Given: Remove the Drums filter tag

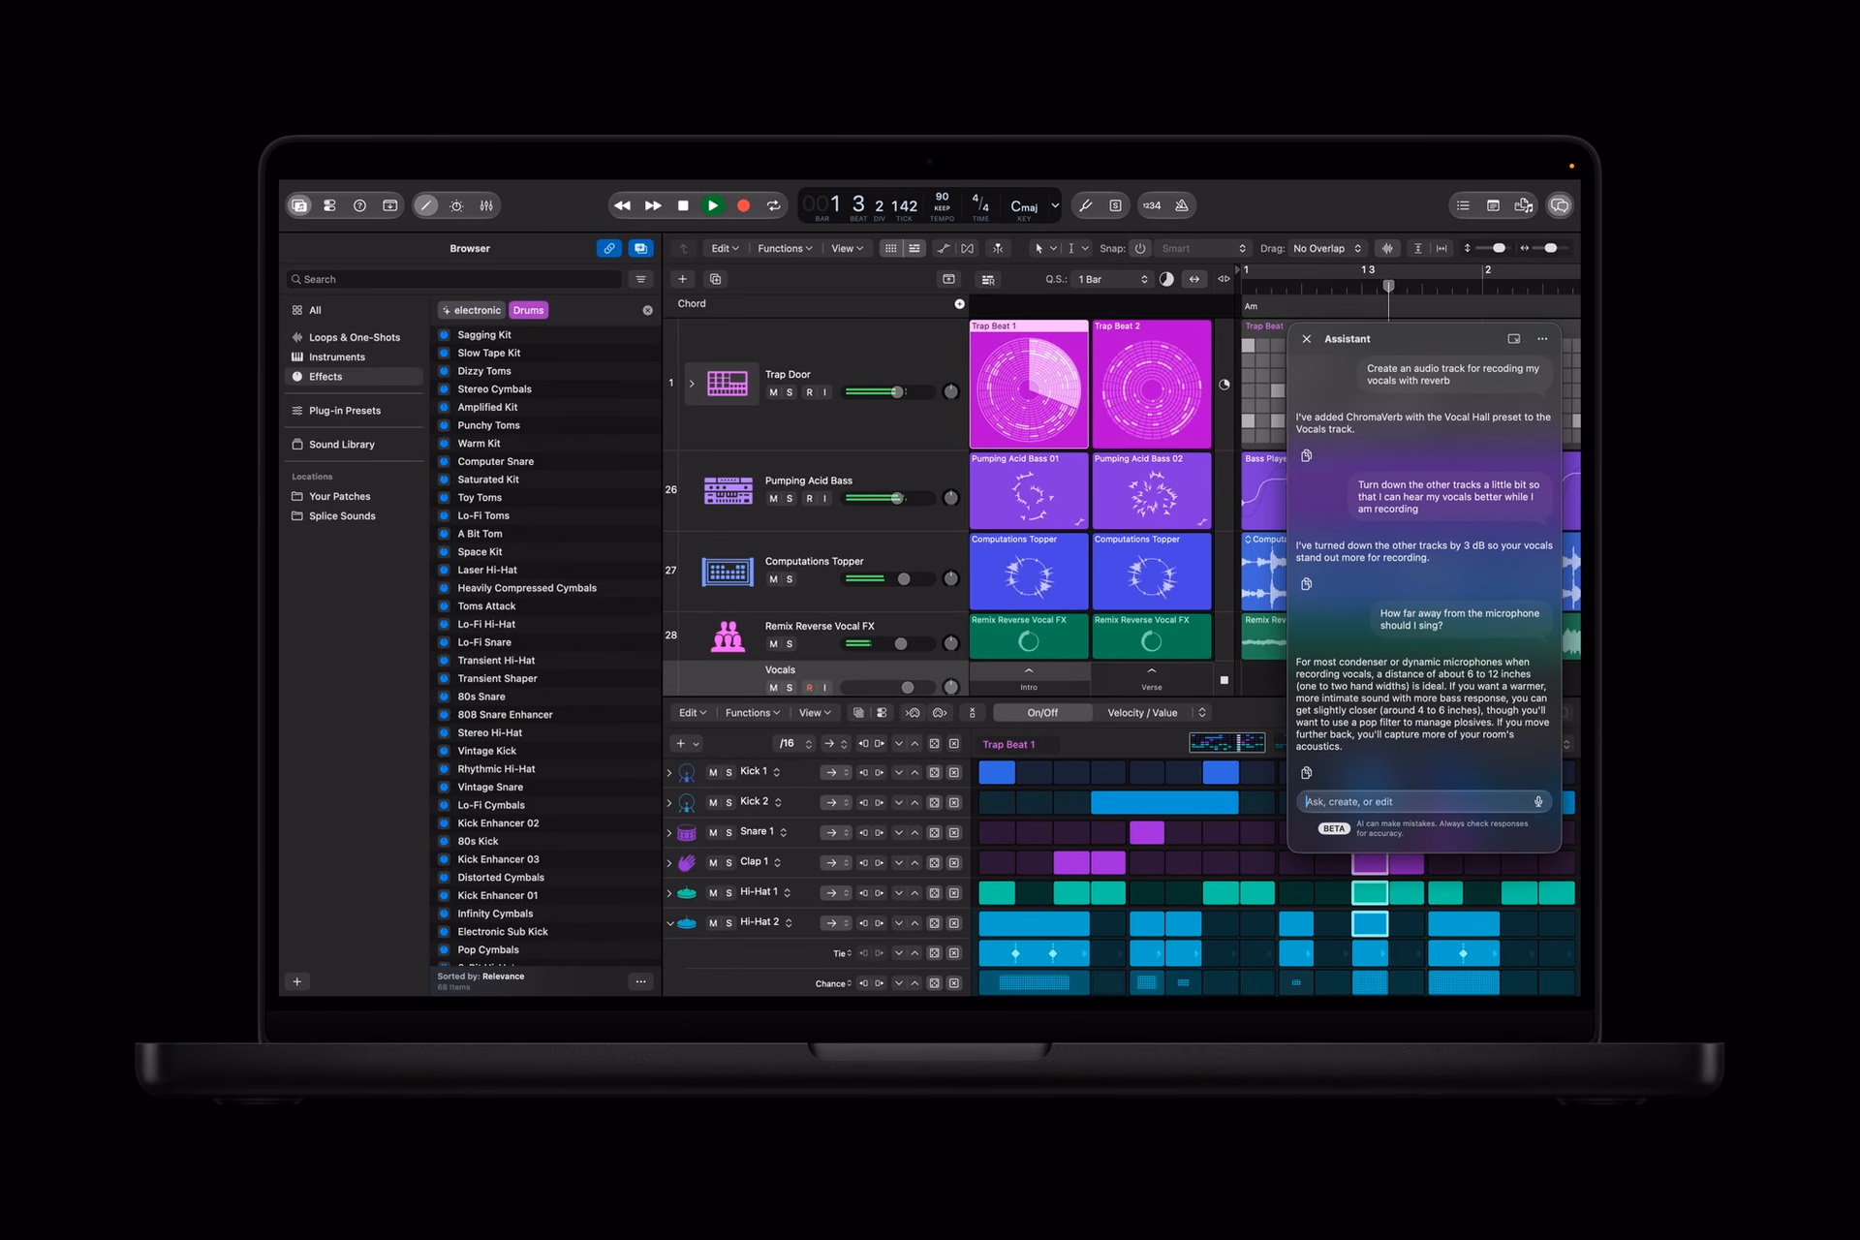Looking at the screenshot, I should pyautogui.click(x=529, y=310).
